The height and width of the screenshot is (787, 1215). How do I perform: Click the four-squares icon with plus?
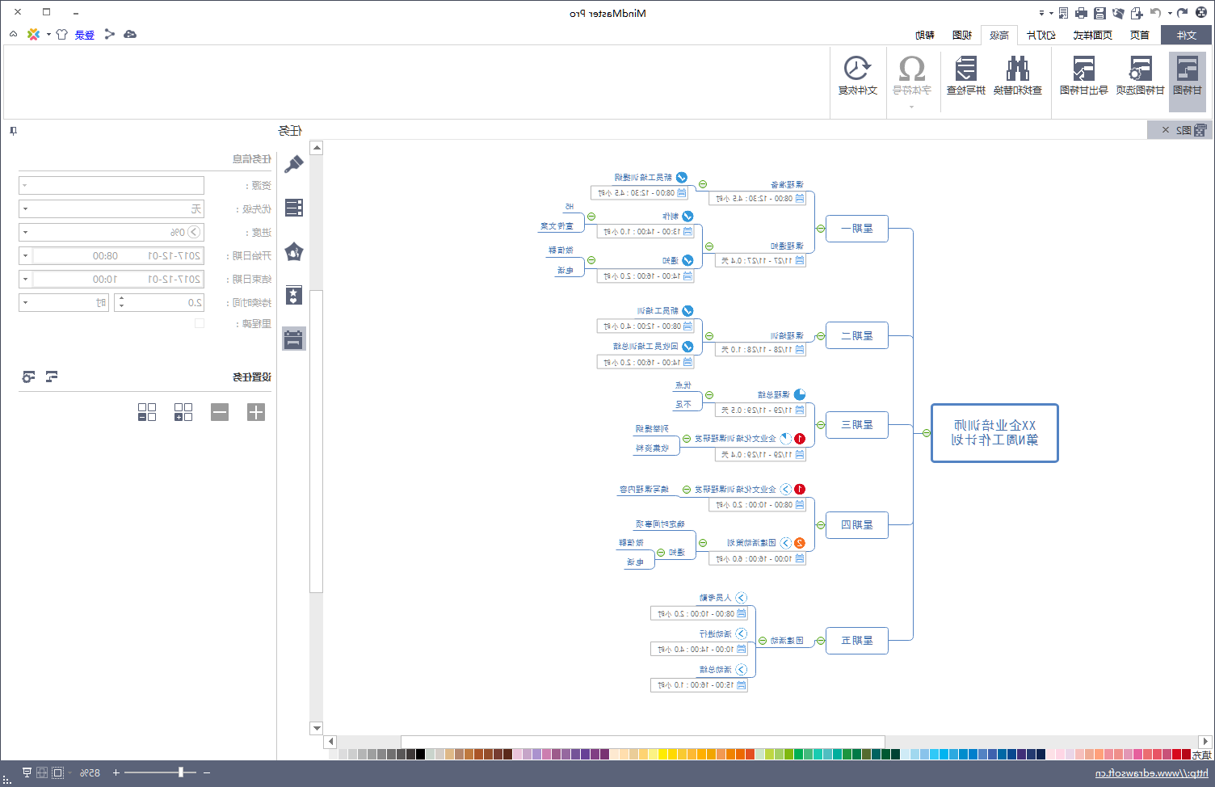click(183, 412)
